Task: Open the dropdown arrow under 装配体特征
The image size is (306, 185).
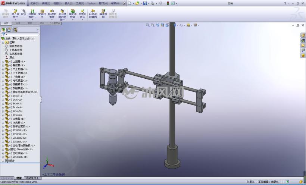Action: click(x=73, y=20)
